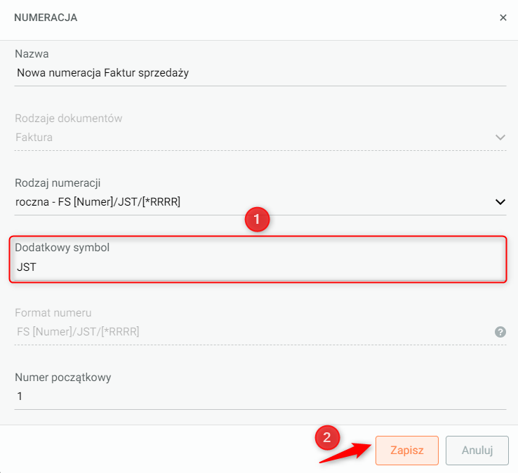Save the numbering with Zapisz

(406, 451)
